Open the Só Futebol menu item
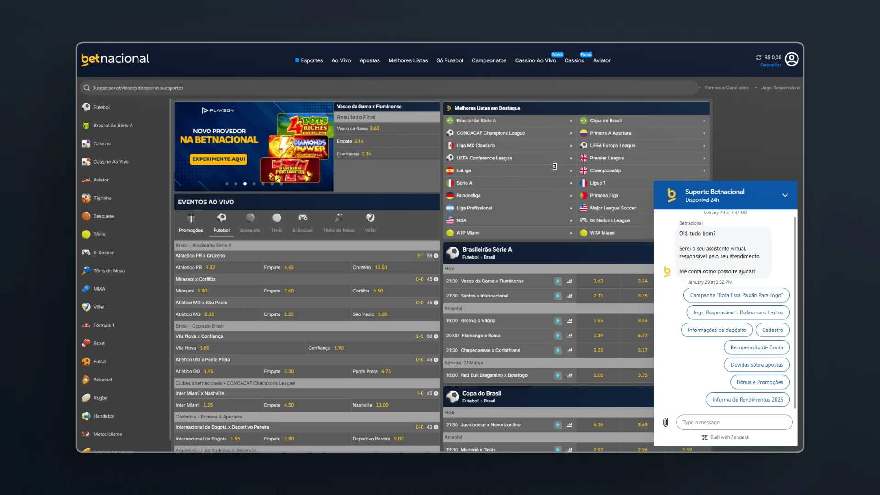The image size is (880, 495). tap(450, 60)
